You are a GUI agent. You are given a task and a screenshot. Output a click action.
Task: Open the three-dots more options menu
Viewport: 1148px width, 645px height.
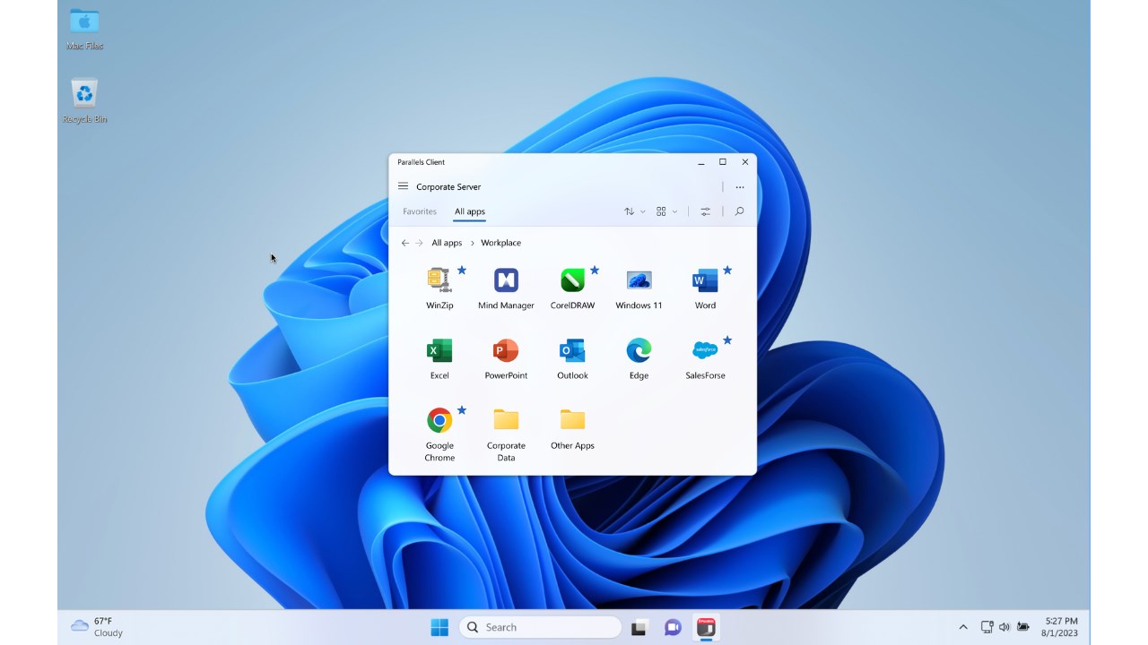coord(740,187)
